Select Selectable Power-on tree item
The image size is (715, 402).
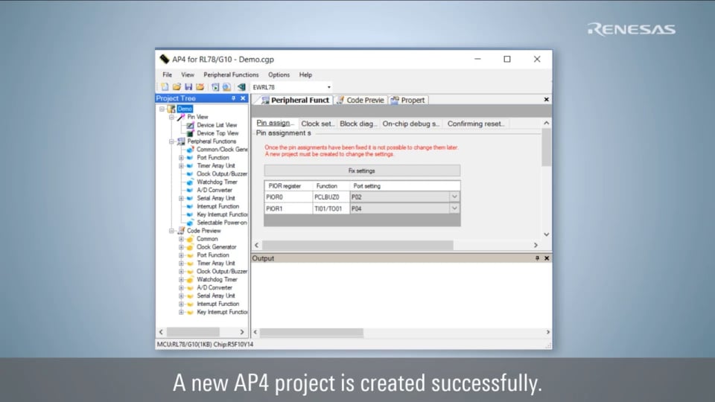click(x=222, y=223)
